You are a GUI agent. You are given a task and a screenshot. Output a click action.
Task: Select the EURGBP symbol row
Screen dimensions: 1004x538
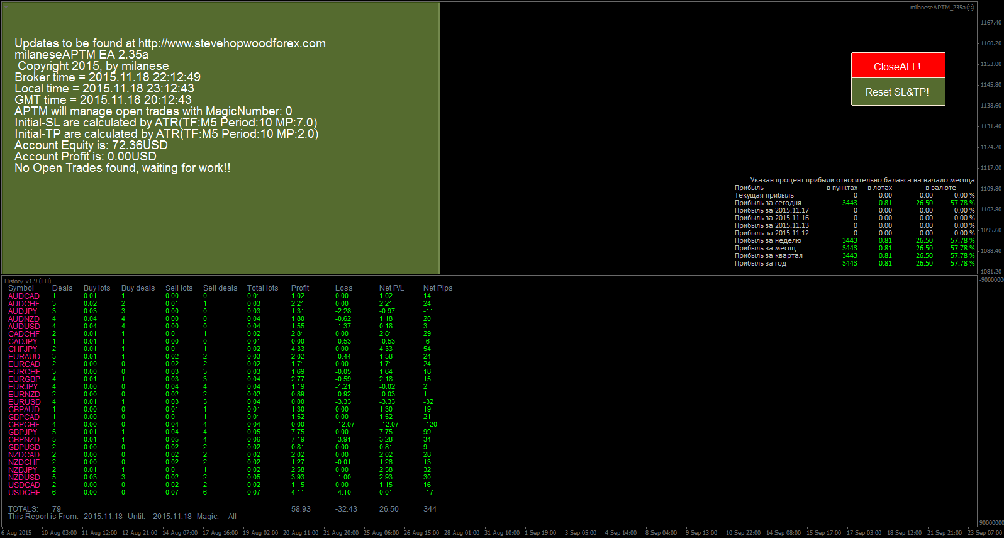[220, 379]
